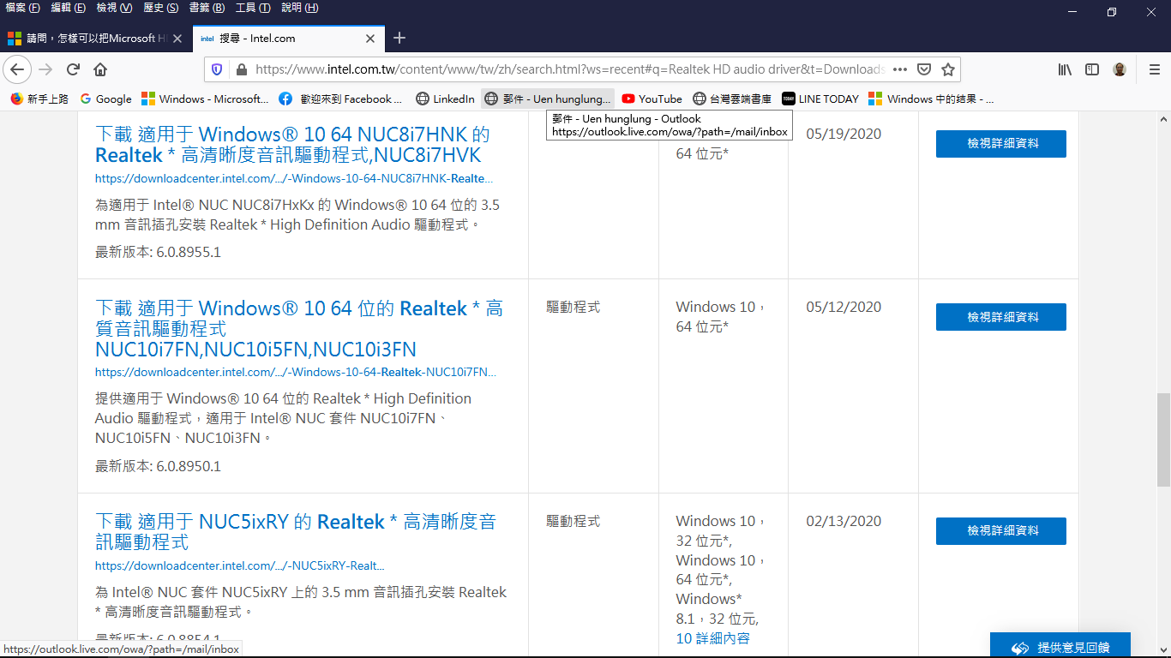Open the Windows 中的結果 bookmark
1171x658 pixels.
tap(932, 99)
